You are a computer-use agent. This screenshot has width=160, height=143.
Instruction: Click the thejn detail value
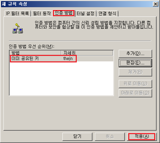(x=68, y=59)
